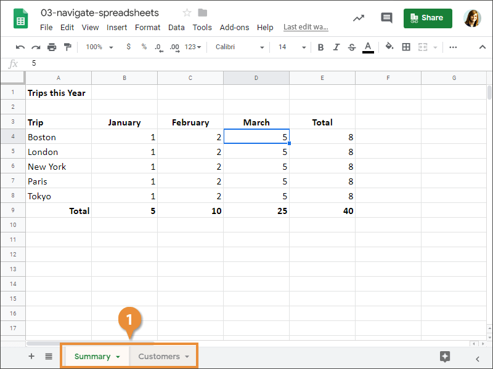
Task: Select the text color swatch
Action: click(x=369, y=47)
